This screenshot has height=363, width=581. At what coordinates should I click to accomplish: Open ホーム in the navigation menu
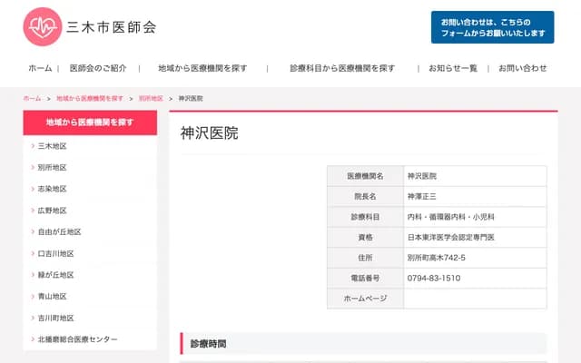pyautogui.click(x=40, y=68)
